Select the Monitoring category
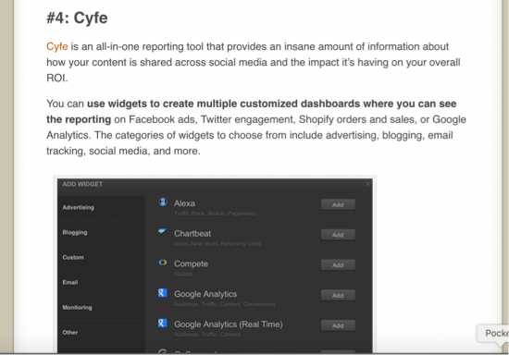The image size is (509, 355). tap(101, 307)
